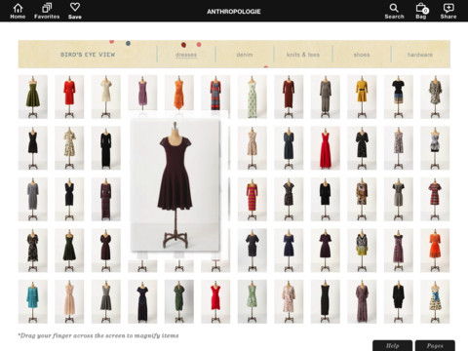
Task: Choose the pink and orange striped dress
Action: (253, 199)
